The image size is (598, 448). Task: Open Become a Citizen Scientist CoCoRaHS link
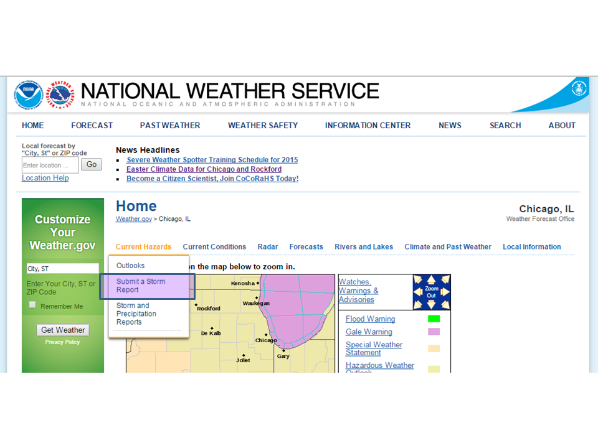[x=212, y=179]
